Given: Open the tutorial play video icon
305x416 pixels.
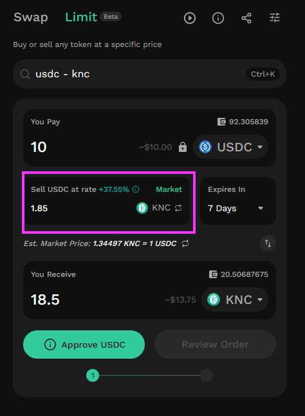Looking at the screenshot, I should (190, 18).
